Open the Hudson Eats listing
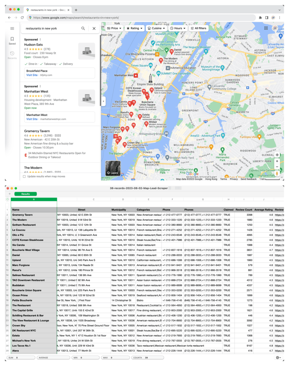The width and height of the screenshot is (289, 366). 33,44
